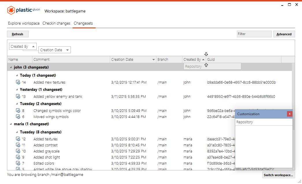This screenshot has width=302, height=184.
Task: Collapse the Today (1 changeset) group
Action: click(17, 76)
